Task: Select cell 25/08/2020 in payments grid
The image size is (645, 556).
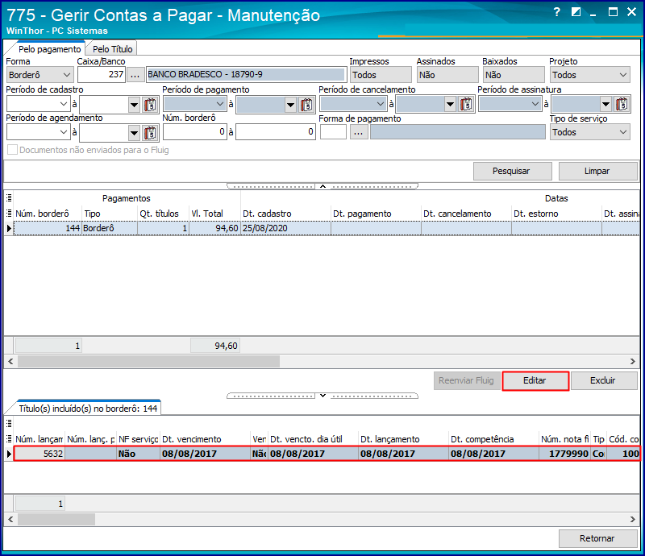Action: (x=285, y=228)
